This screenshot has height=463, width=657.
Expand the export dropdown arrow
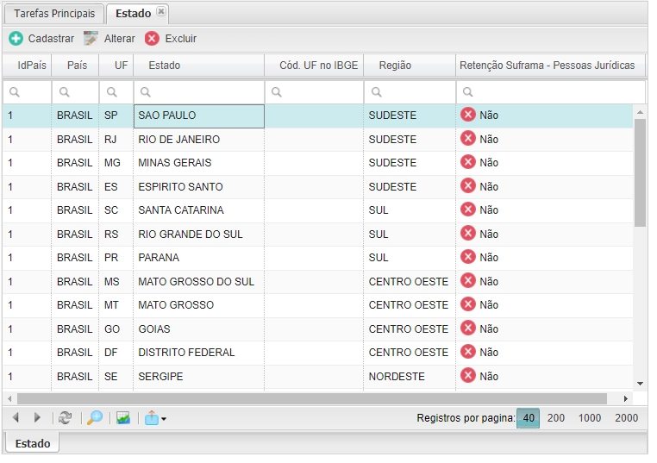coord(164,418)
